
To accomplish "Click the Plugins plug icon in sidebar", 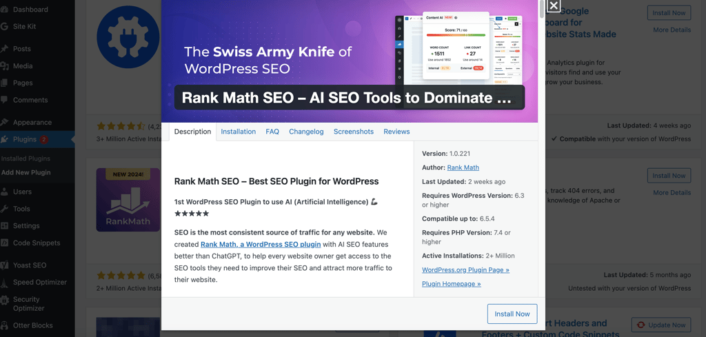I will 4,139.
